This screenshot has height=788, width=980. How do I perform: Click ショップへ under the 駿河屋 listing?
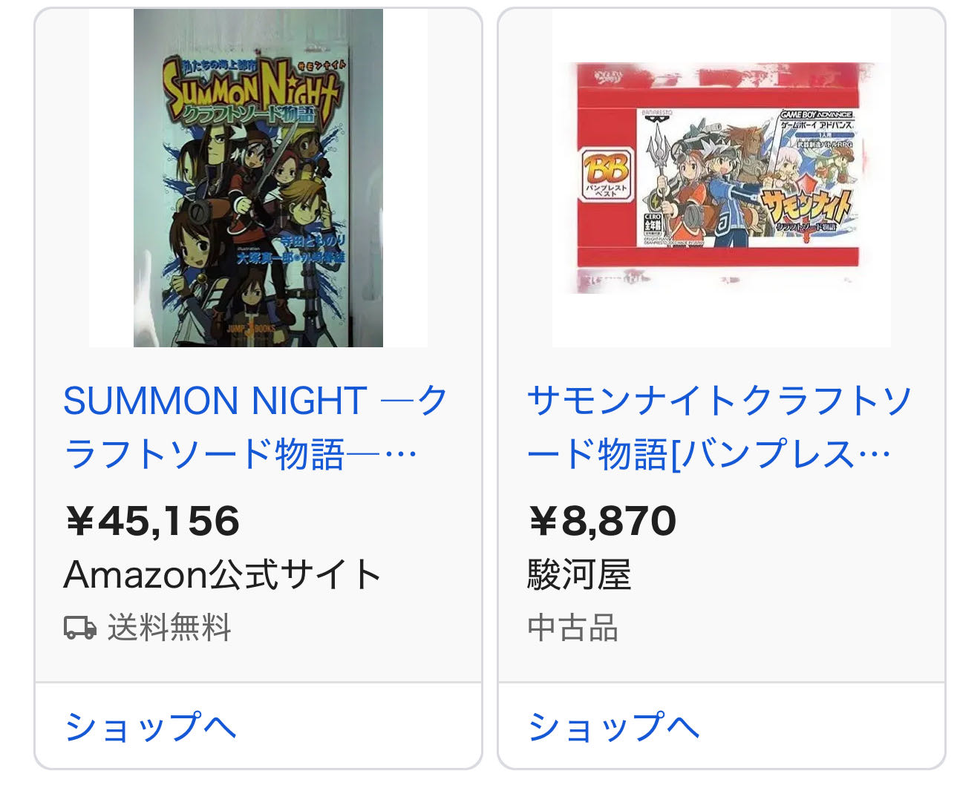click(613, 726)
